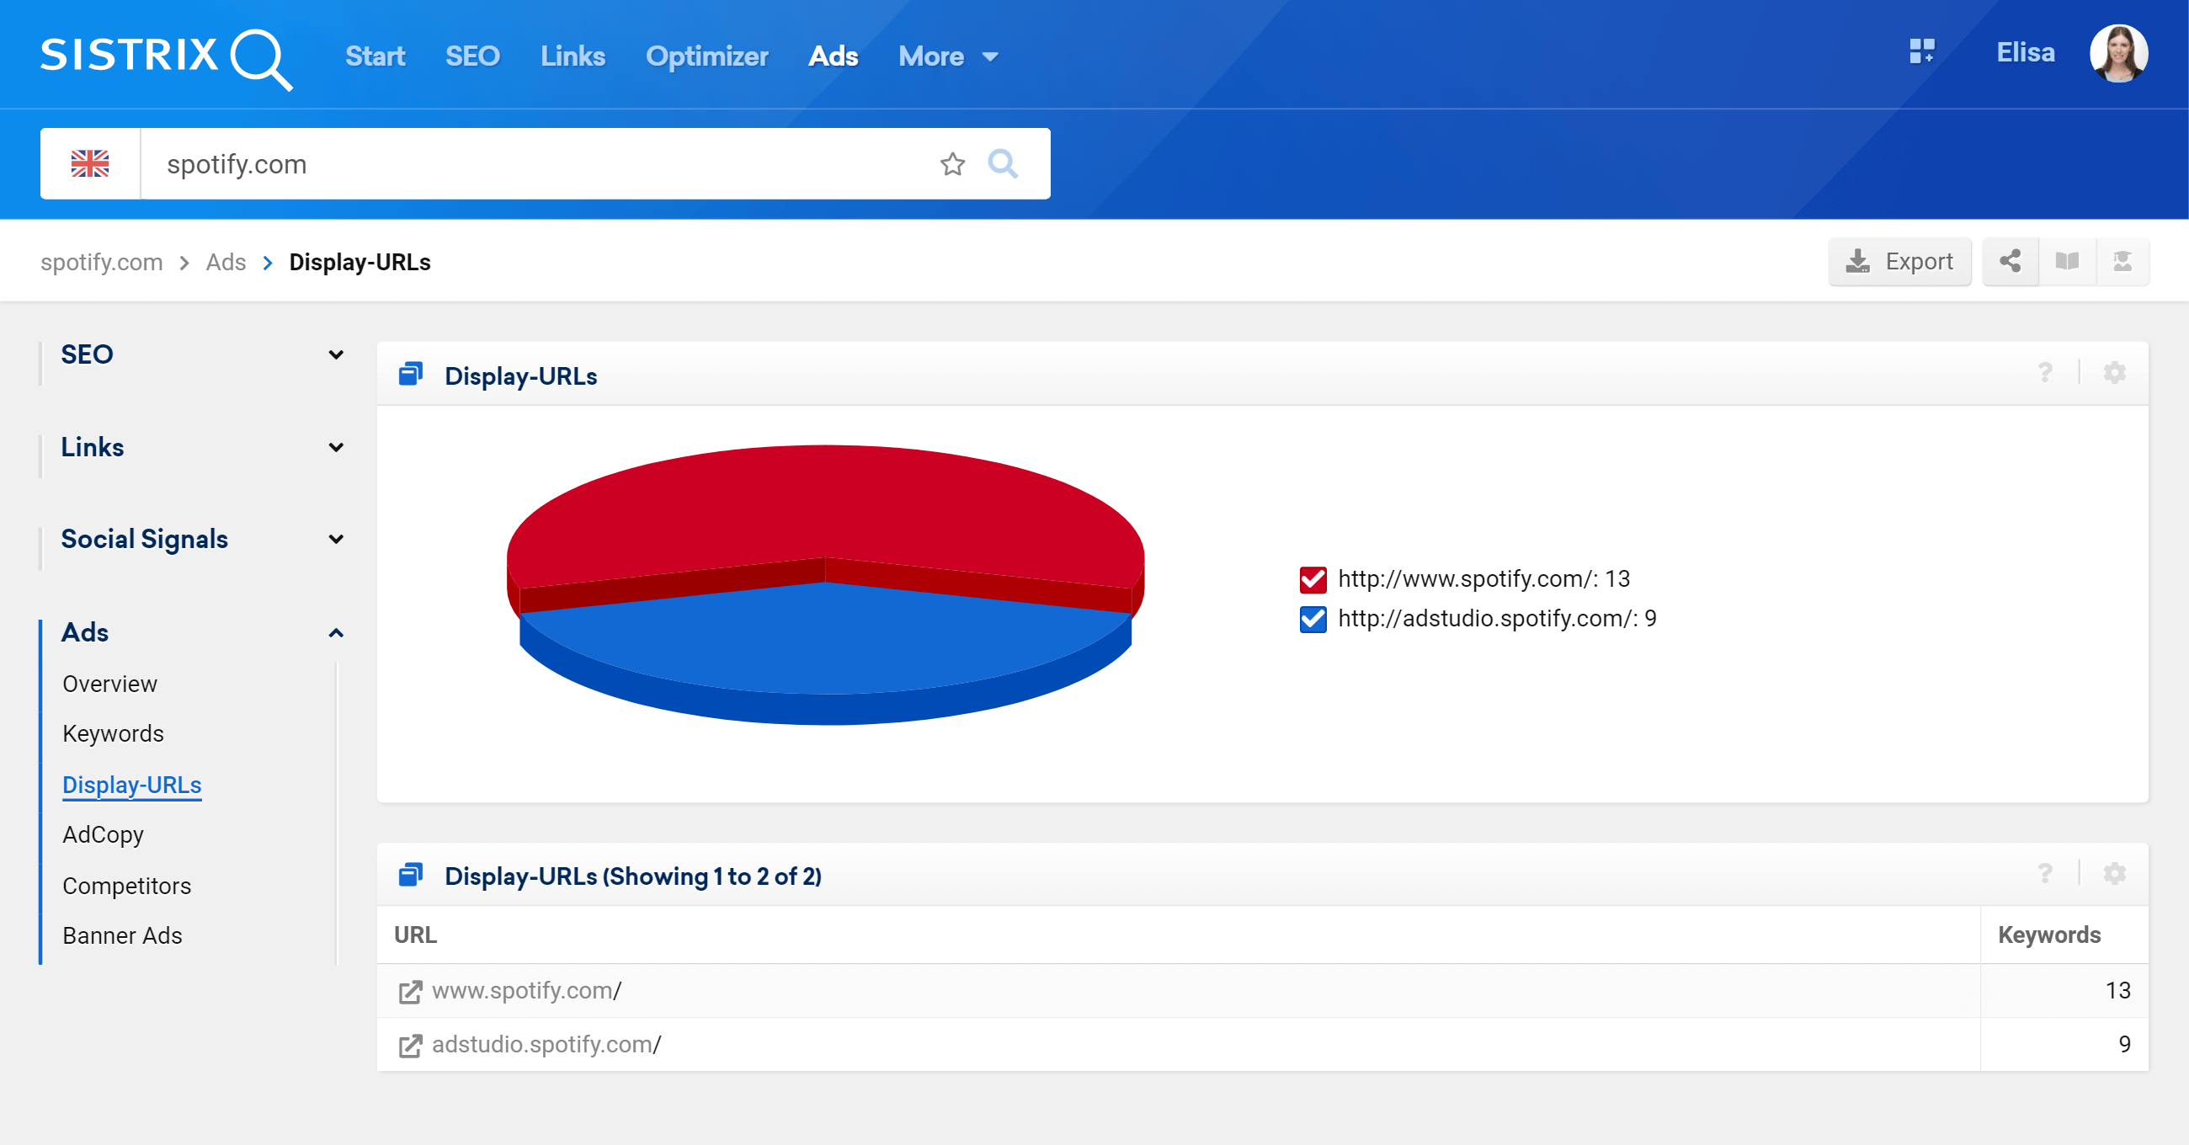Uncheck the http://adstudio.spotify.com/ legend checkbox

pos(1313,619)
